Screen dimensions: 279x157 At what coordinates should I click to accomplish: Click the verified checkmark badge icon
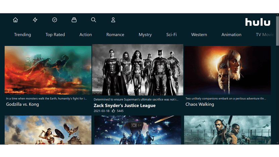(x=55, y=20)
